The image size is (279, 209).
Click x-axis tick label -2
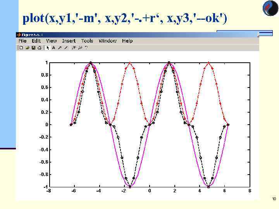(124, 191)
